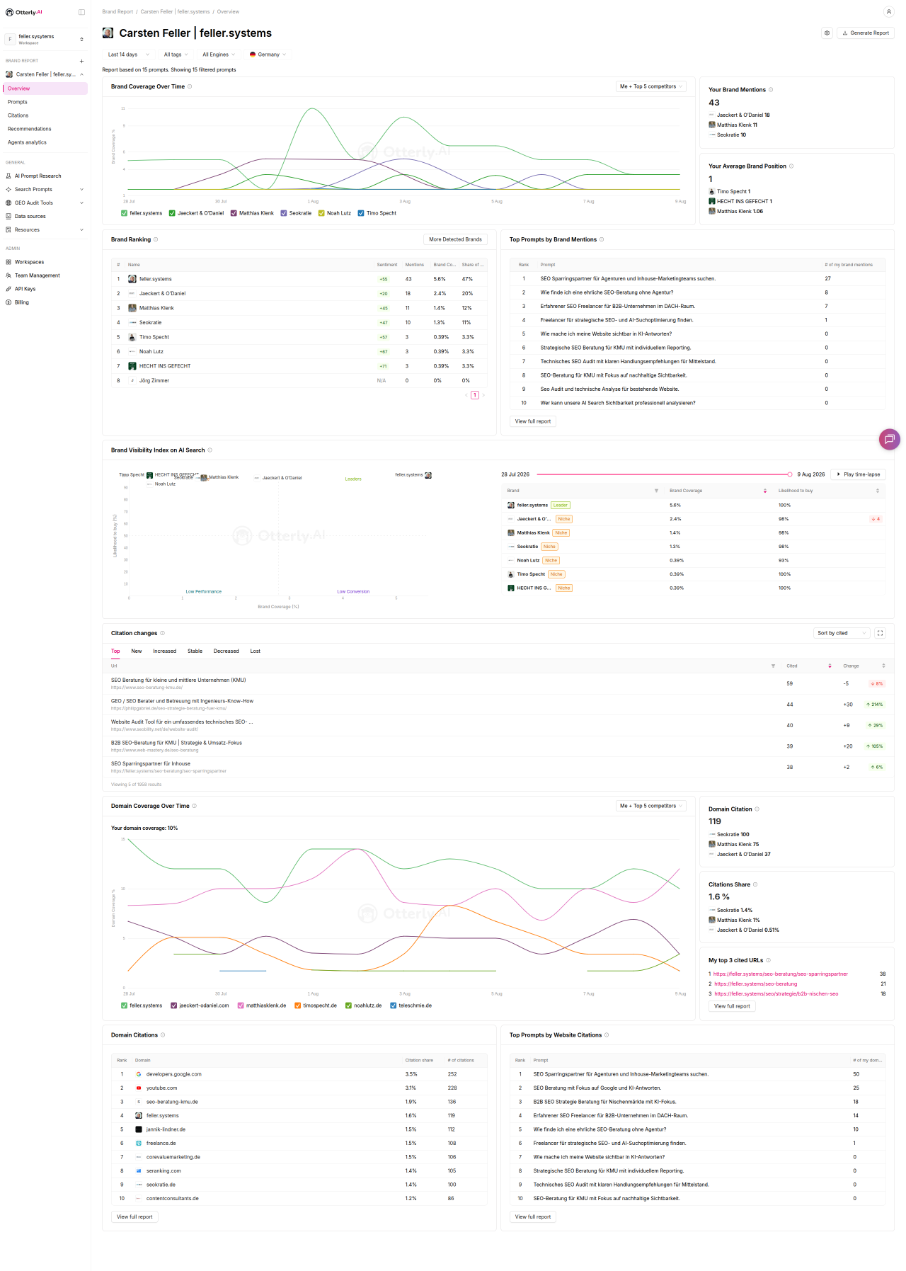Show info for Brand Visibility Index
The width and height of the screenshot is (906, 1271).
pyautogui.click(x=210, y=450)
